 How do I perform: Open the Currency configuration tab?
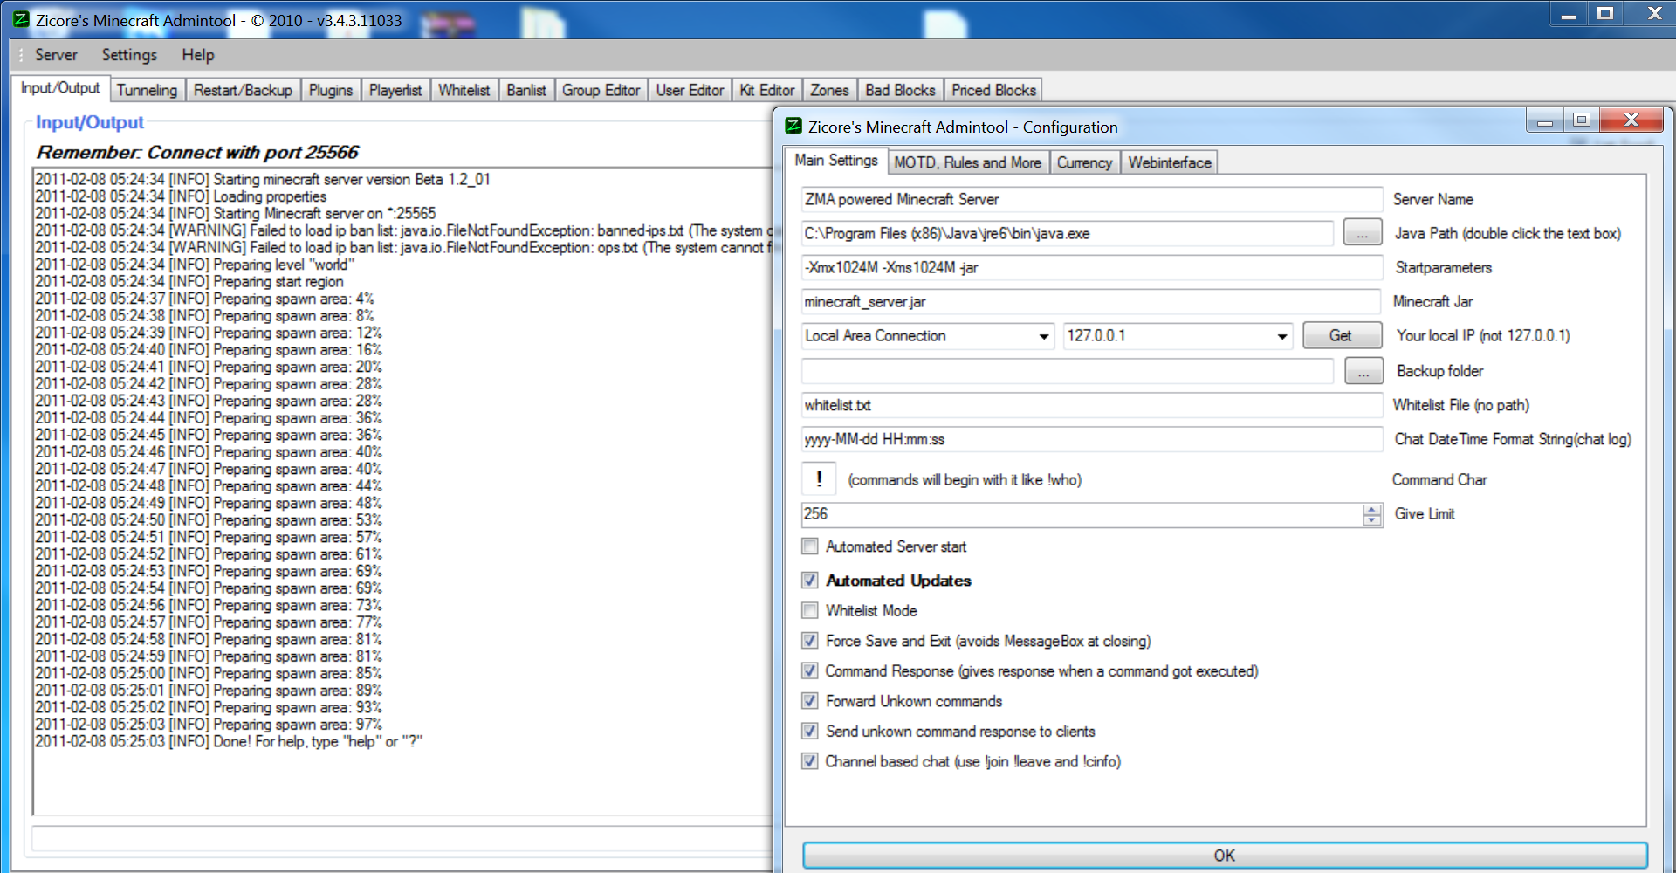point(1084,162)
